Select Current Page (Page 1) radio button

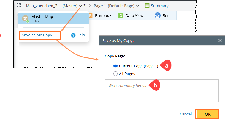[x=115, y=66]
